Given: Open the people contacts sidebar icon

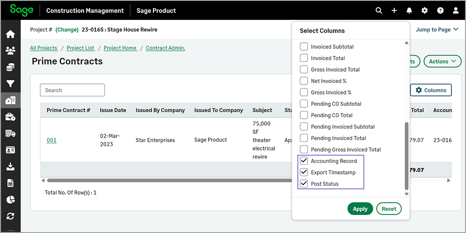Looking at the screenshot, I should coord(10,51).
